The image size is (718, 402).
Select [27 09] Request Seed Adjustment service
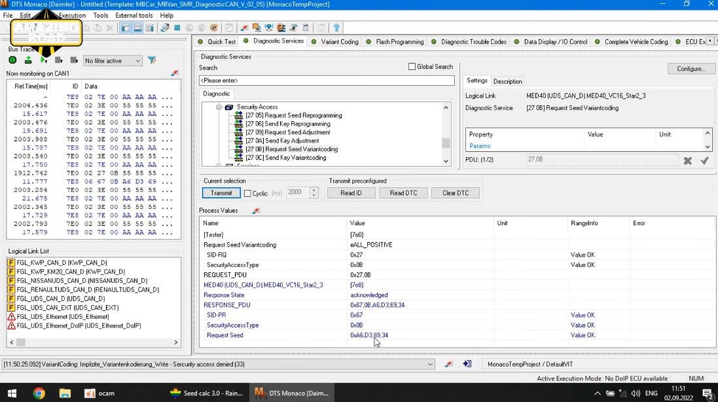pyautogui.click(x=287, y=132)
